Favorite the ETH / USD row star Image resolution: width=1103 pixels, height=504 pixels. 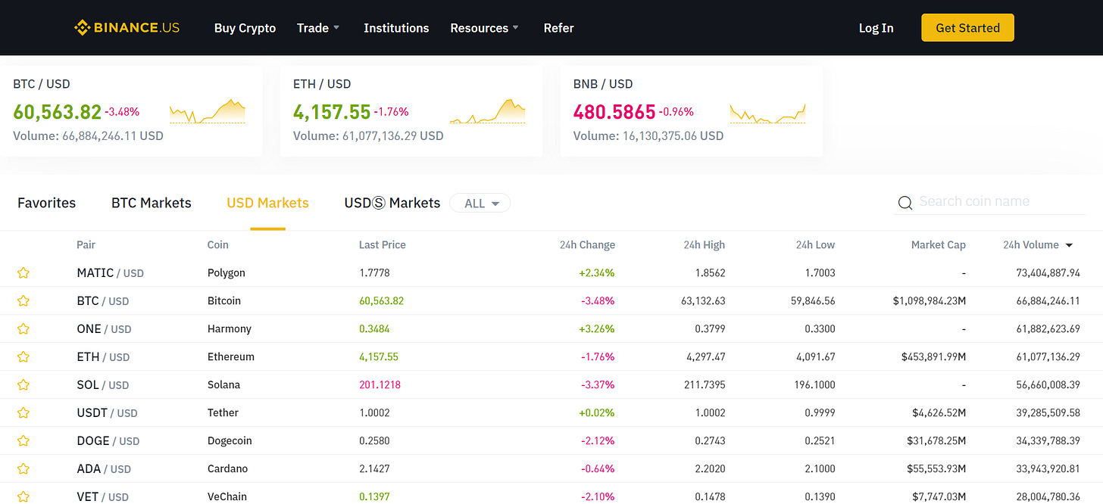tap(23, 356)
